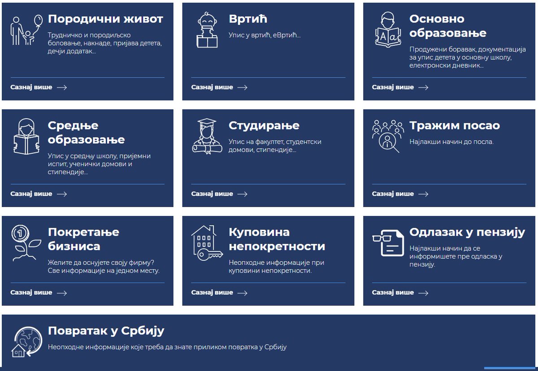Image resolution: width=538 pixels, height=371 pixels.
Task: Click the pupil with book icon for Основно образовање
Action: pyautogui.click(x=388, y=30)
